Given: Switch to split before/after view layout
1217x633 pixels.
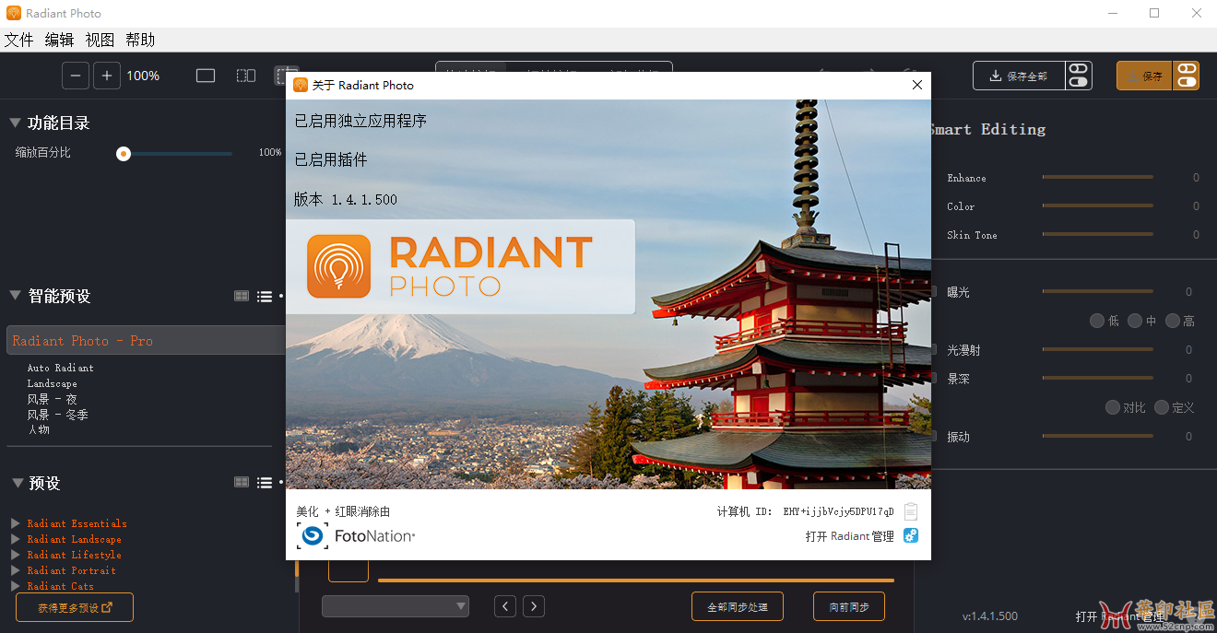Looking at the screenshot, I should 246,76.
